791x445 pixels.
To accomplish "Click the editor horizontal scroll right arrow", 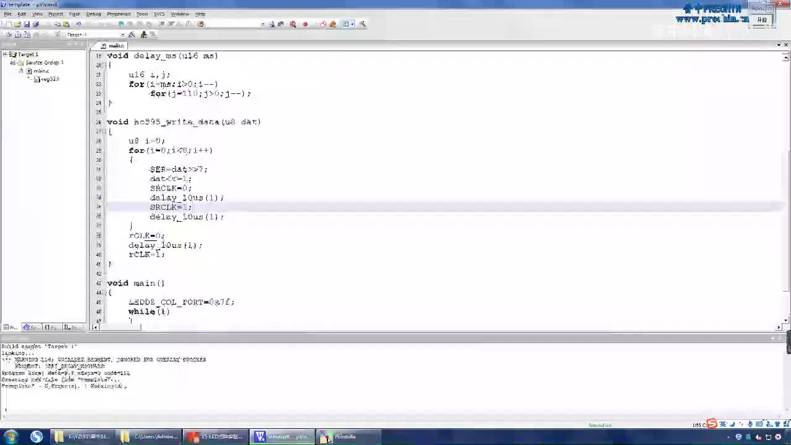I will [779, 327].
